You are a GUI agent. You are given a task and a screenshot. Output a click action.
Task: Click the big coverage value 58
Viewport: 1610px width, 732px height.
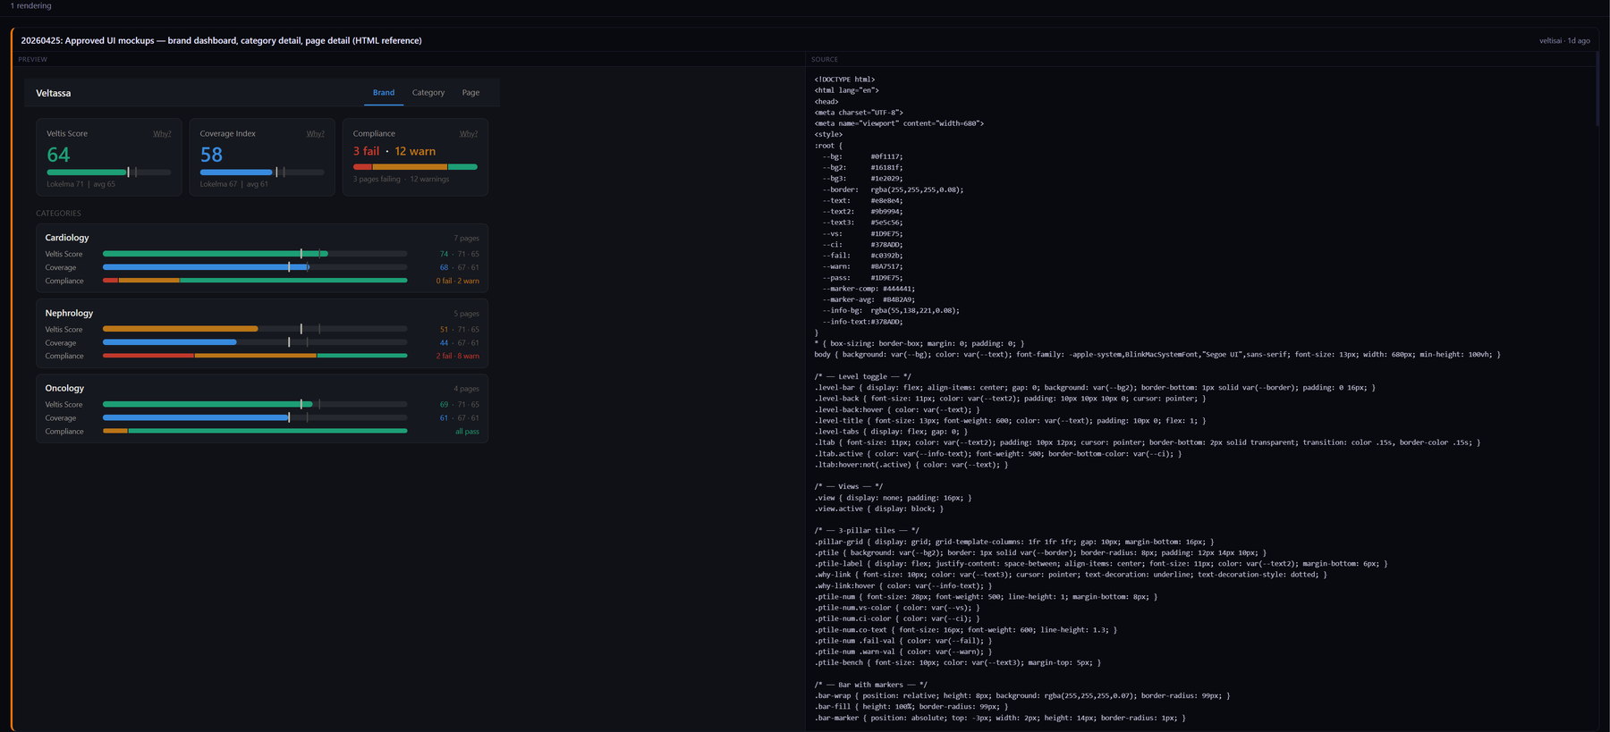tap(211, 155)
